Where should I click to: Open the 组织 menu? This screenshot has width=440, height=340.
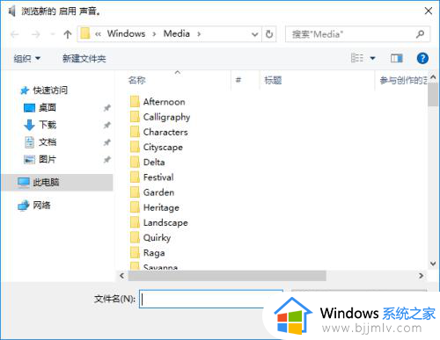26,59
